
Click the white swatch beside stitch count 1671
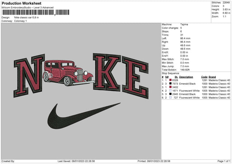[171, 91]
